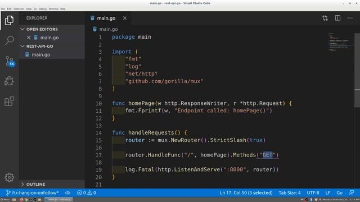
Task: Click the VS Code main.go taskbar window button
Action: pos(58,200)
